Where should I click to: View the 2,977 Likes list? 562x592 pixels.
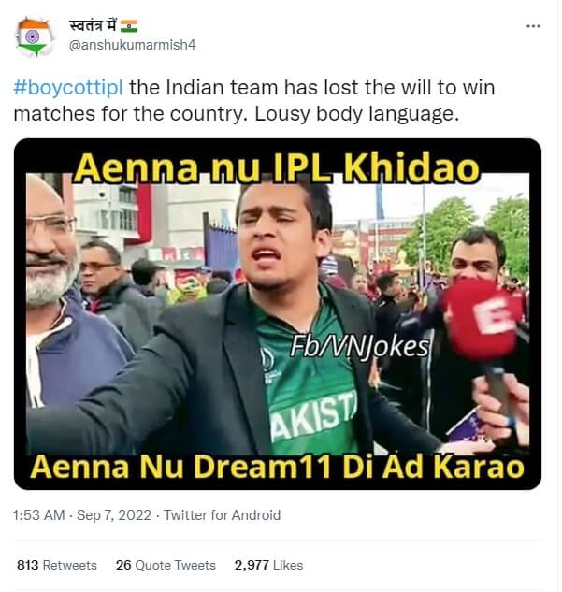(268, 565)
